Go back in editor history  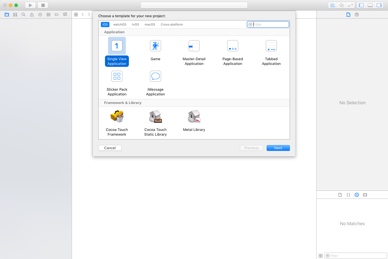83,15
